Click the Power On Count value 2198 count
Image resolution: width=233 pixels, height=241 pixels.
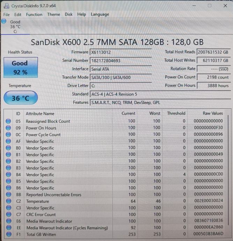213,77
